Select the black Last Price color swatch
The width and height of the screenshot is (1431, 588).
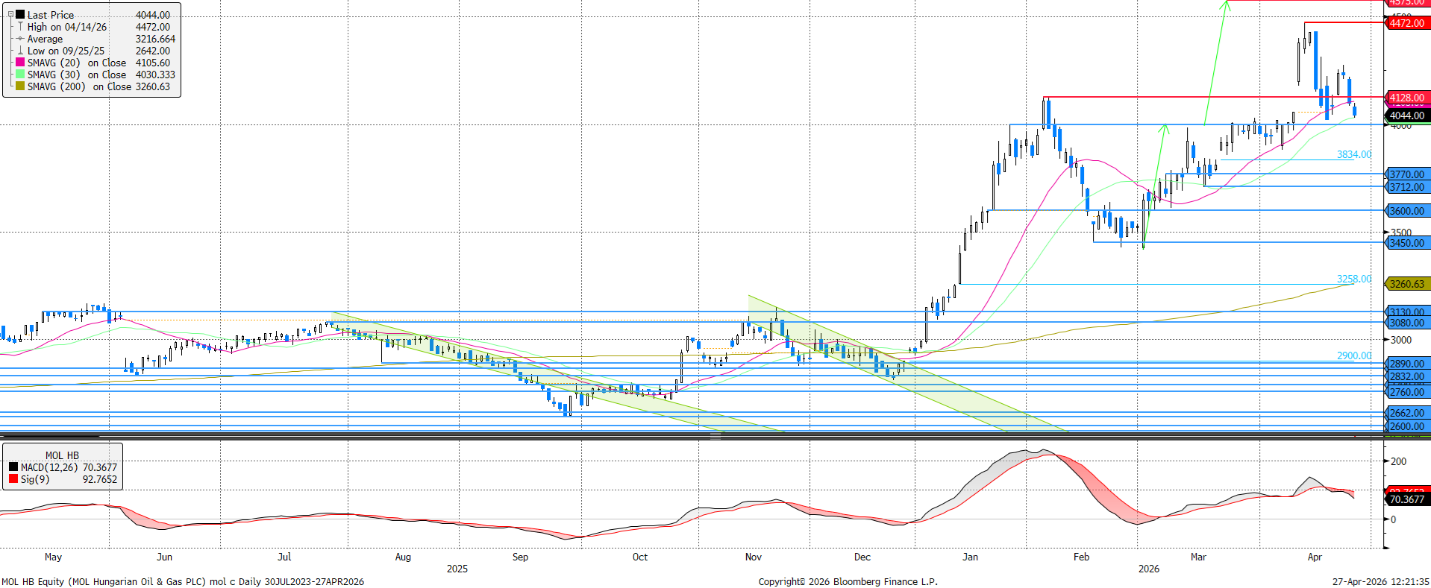coord(20,15)
